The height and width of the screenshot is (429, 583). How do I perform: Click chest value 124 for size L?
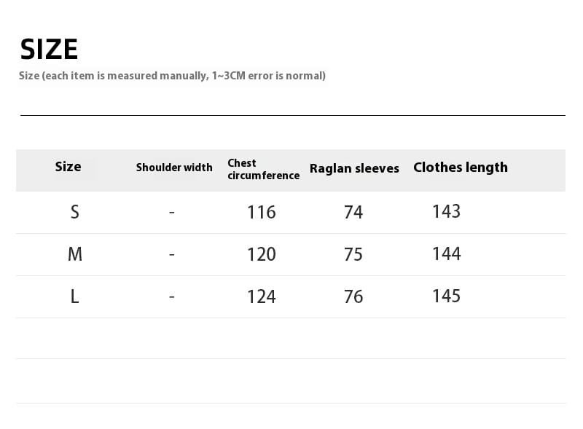click(x=261, y=296)
